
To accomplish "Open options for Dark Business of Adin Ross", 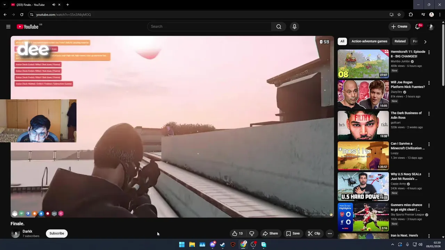I will pyautogui.click(x=429, y=114).
